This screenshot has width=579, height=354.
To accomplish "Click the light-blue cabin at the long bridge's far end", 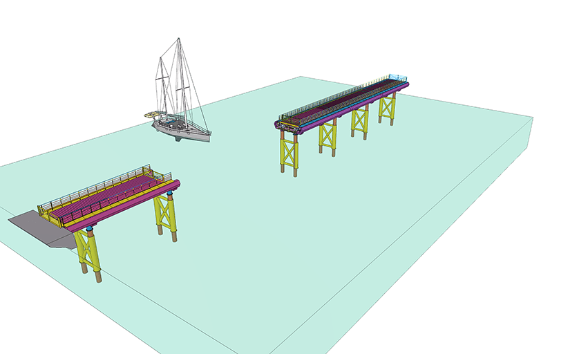I will coord(397,77).
